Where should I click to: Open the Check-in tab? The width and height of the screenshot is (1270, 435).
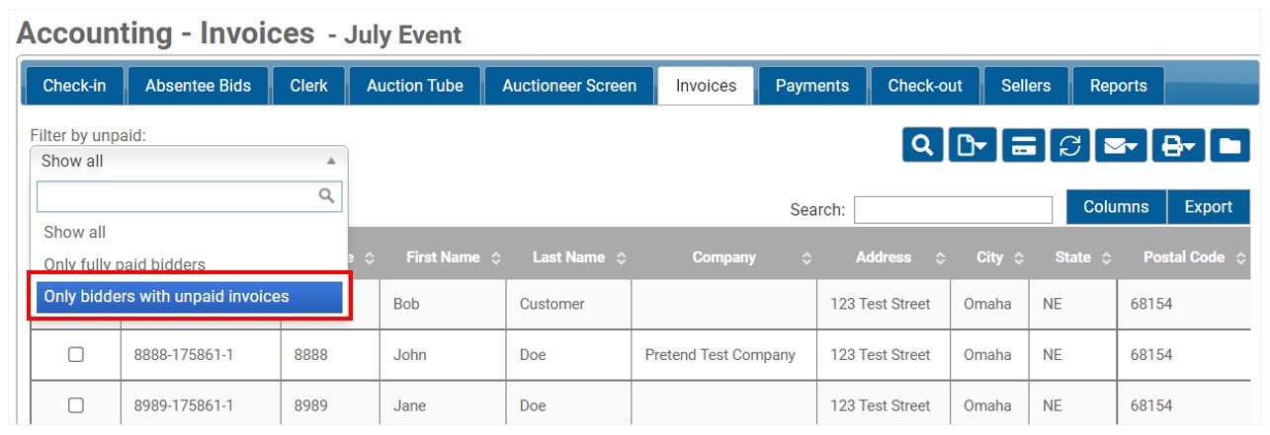point(74,86)
